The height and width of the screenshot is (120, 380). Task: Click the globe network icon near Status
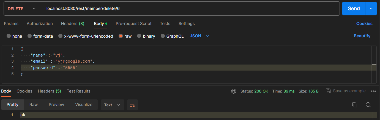click(x=234, y=91)
